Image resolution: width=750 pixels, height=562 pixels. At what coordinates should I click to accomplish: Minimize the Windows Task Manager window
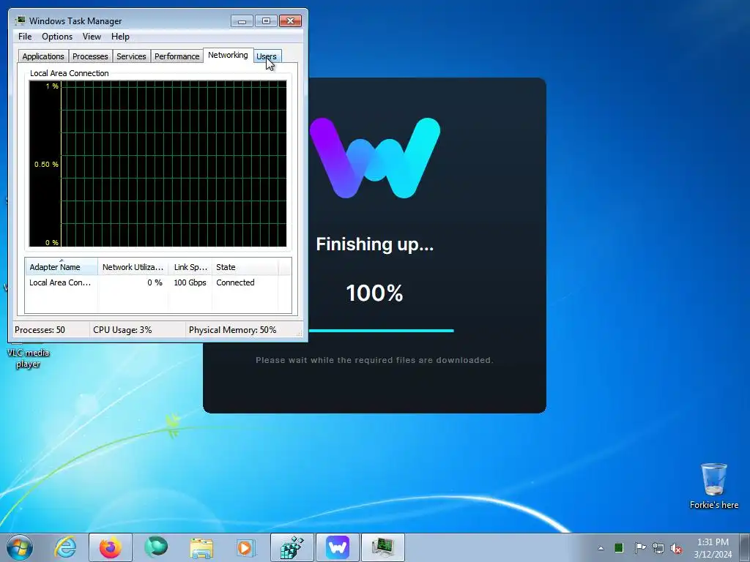[242, 21]
